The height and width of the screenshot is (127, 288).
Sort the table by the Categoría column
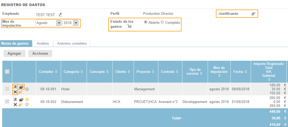point(82,72)
